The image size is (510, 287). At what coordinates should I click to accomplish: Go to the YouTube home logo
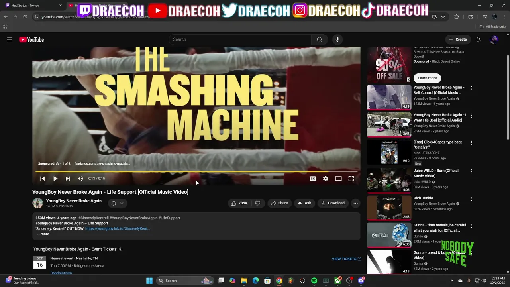(31, 39)
